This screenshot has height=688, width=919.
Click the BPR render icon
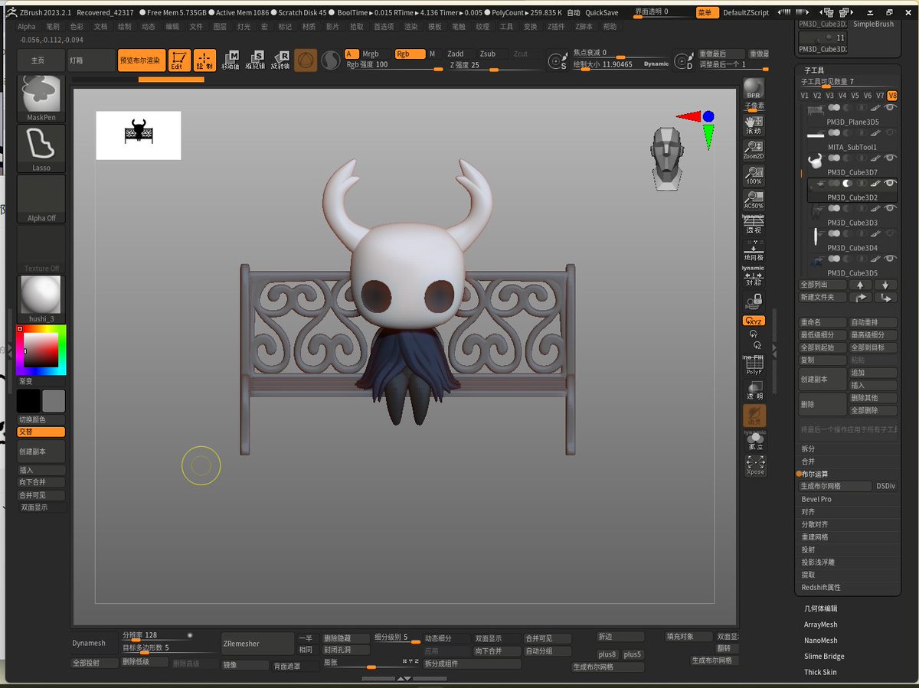point(754,90)
